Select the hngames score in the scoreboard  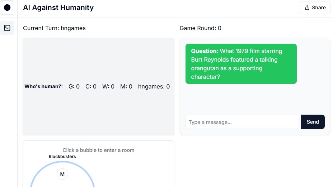pos(154,86)
